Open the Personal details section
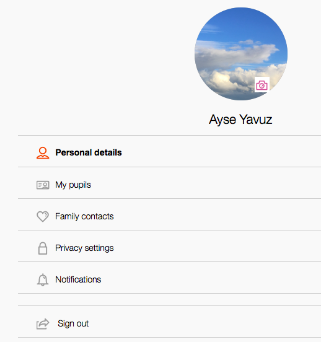321x342 pixels. click(x=169, y=151)
